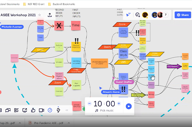Click the yellow-ringed user avatar
The image size is (192, 127).
[x=145, y=15]
